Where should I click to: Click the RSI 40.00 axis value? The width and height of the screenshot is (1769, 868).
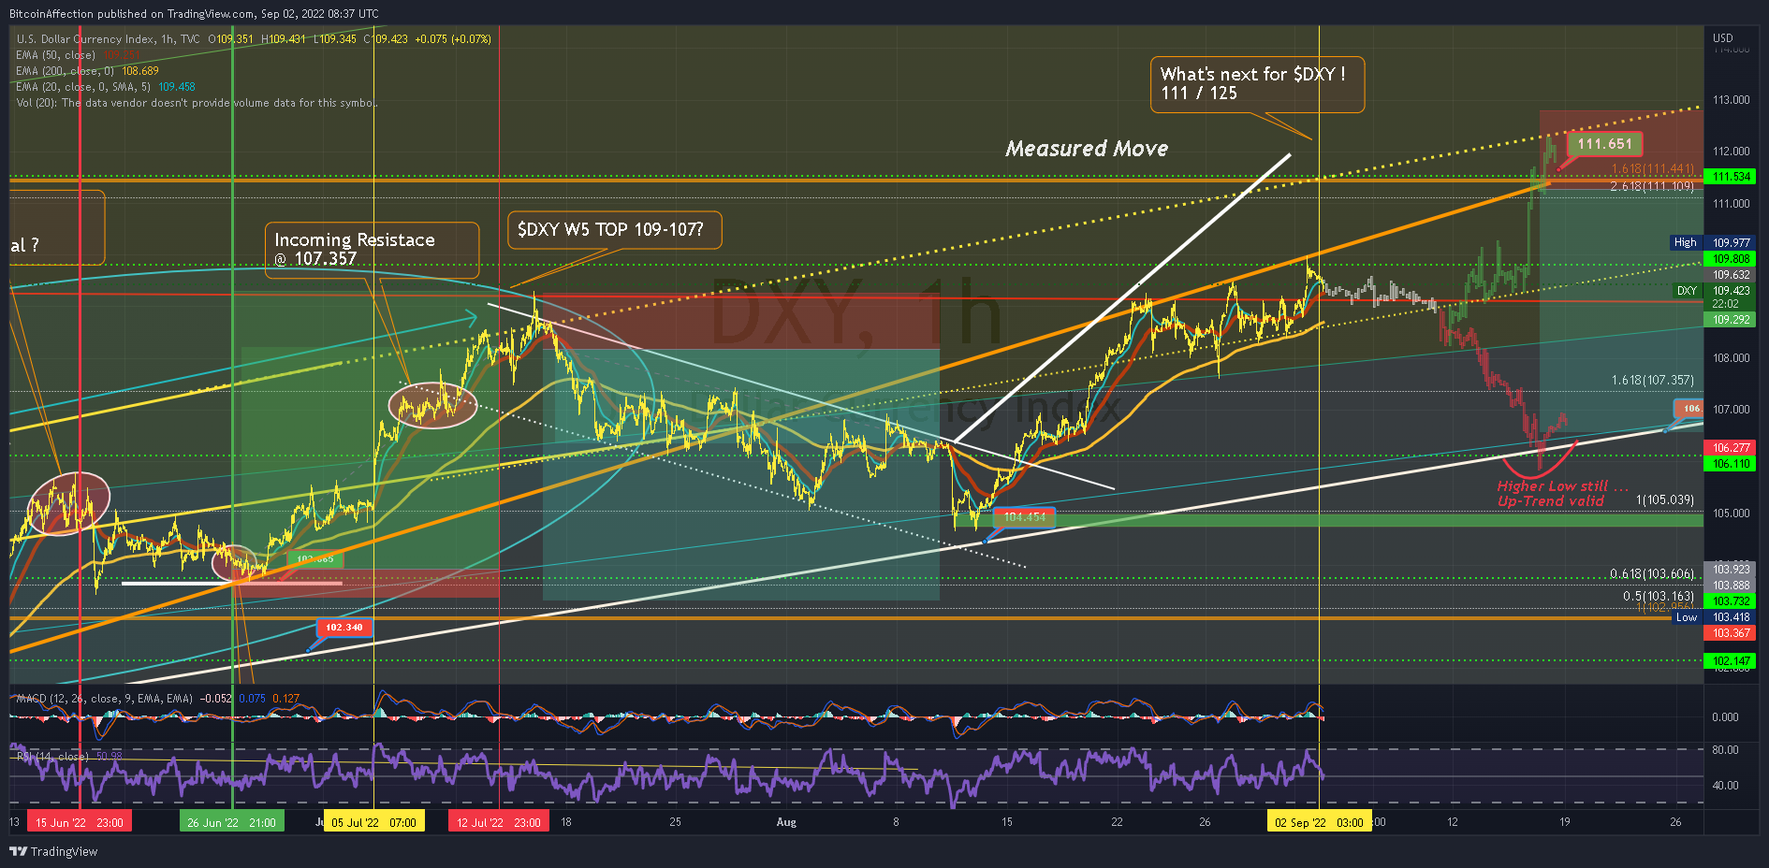1725,786
